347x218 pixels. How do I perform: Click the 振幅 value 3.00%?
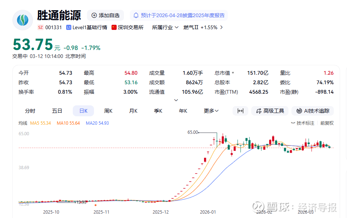130,92
